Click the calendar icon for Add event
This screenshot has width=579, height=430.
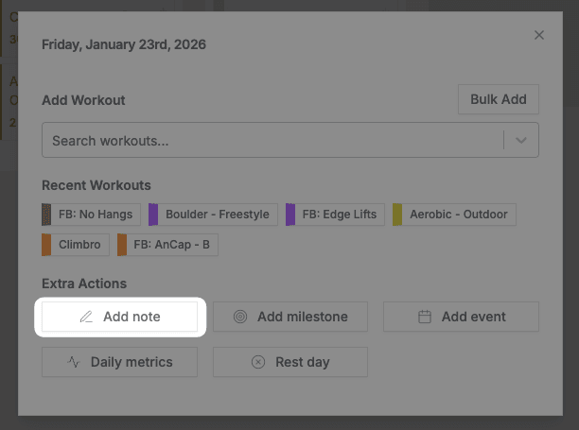pyautogui.click(x=425, y=317)
